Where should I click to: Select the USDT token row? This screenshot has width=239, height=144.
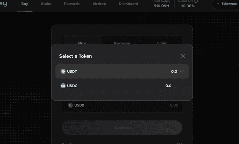point(122,71)
